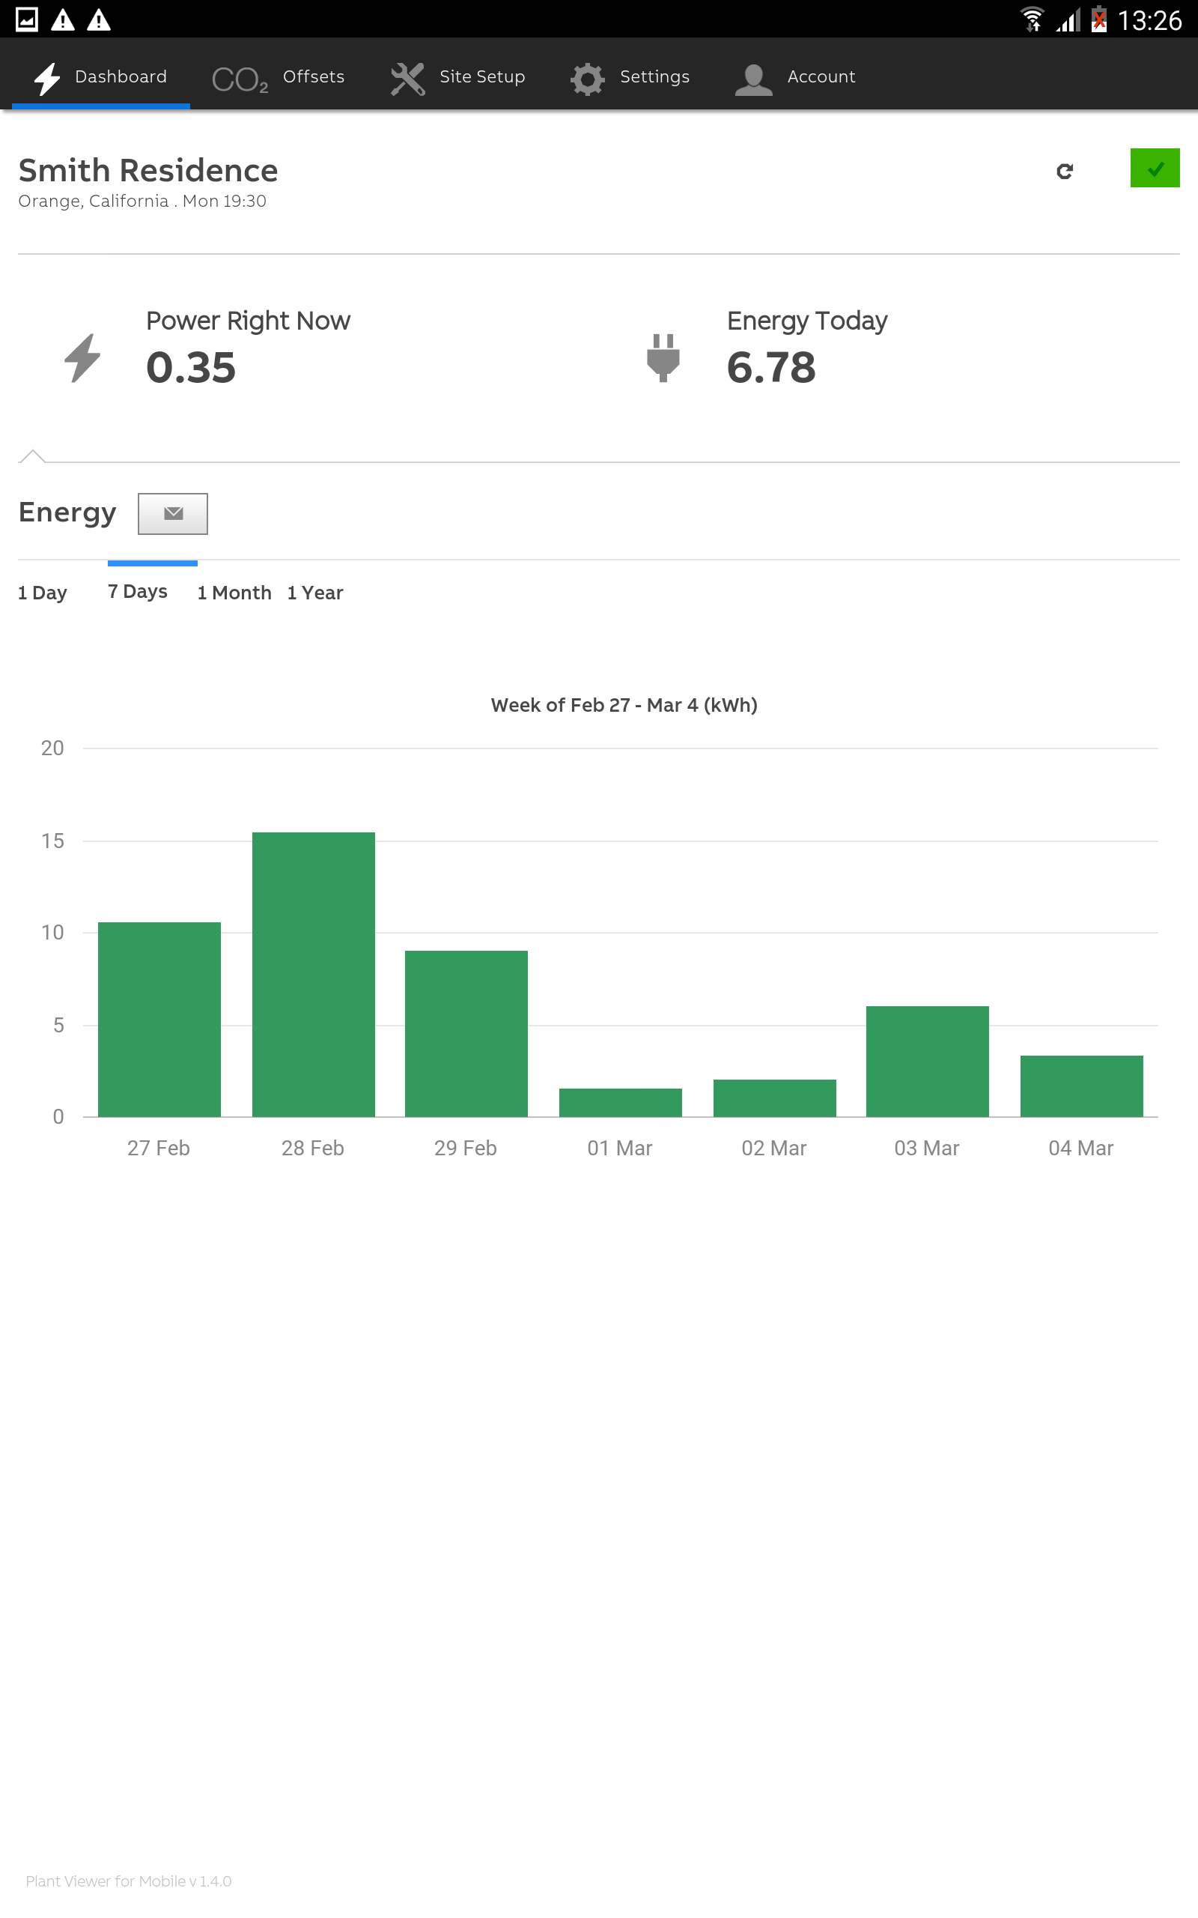Go to the Settings tab
The height and width of the screenshot is (1918, 1198).
click(x=630, y=77)
